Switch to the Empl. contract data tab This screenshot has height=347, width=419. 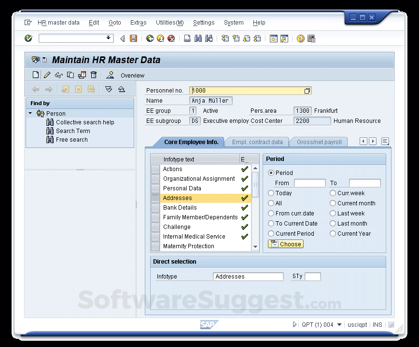[x=257, y=142]
